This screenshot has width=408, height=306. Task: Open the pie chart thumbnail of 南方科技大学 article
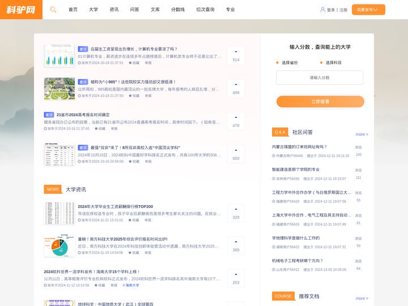point(59,245)
